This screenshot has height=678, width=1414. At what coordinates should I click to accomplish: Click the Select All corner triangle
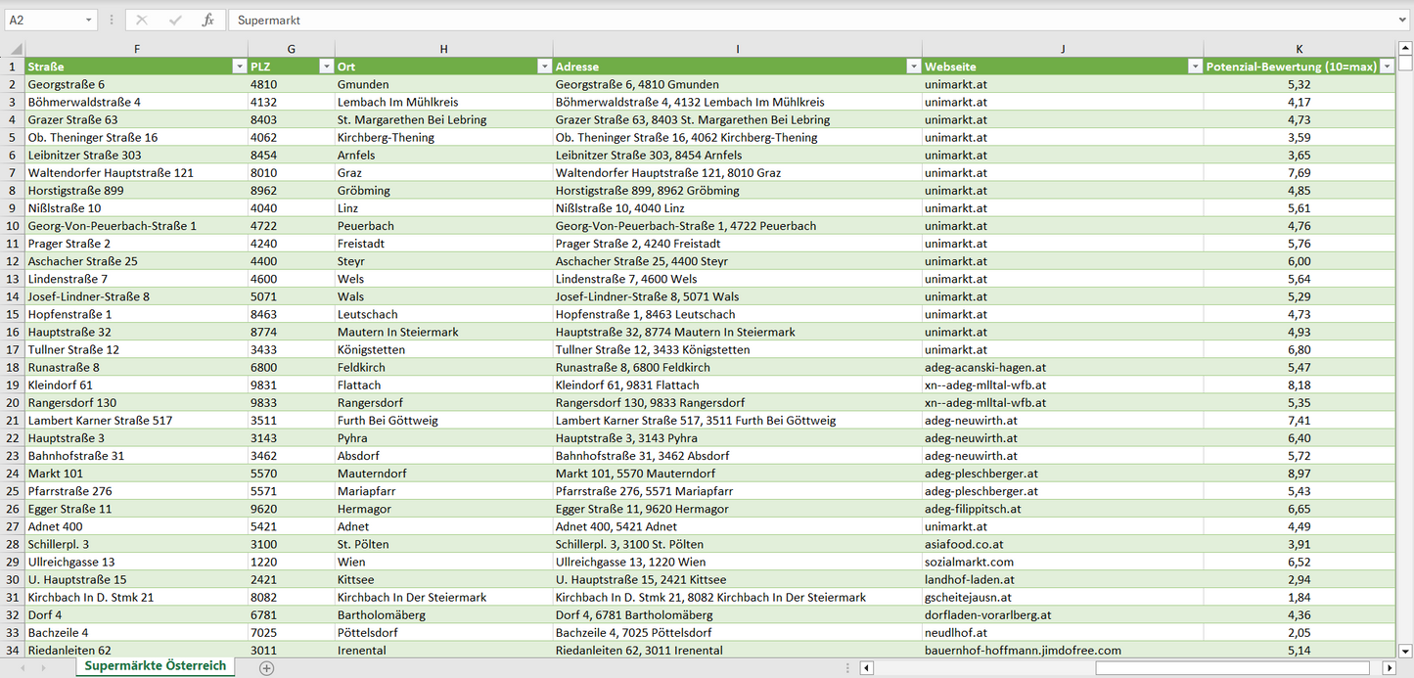tap(16, 49)
